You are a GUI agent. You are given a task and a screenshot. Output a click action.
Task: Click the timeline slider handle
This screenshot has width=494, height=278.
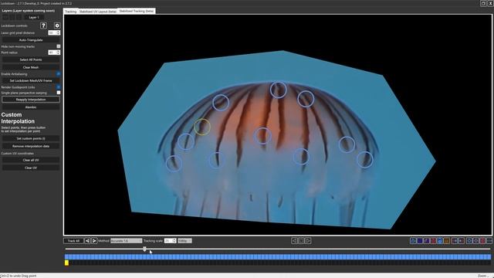144,249
